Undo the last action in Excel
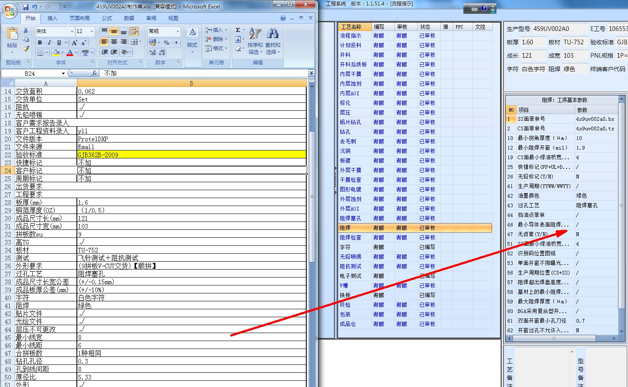The height and width of the screenshot is (387, 628). coord(34,7)
